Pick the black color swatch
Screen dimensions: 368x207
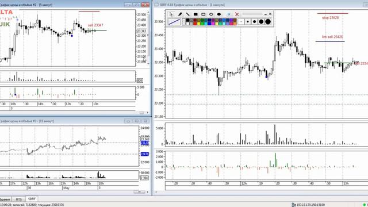tap(188, 20)
